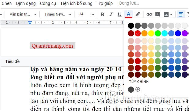The height and width of the screenshot is (111, 189).
Task: Open the Times New Roman font dropdown
Action: [x=58, y=14]
